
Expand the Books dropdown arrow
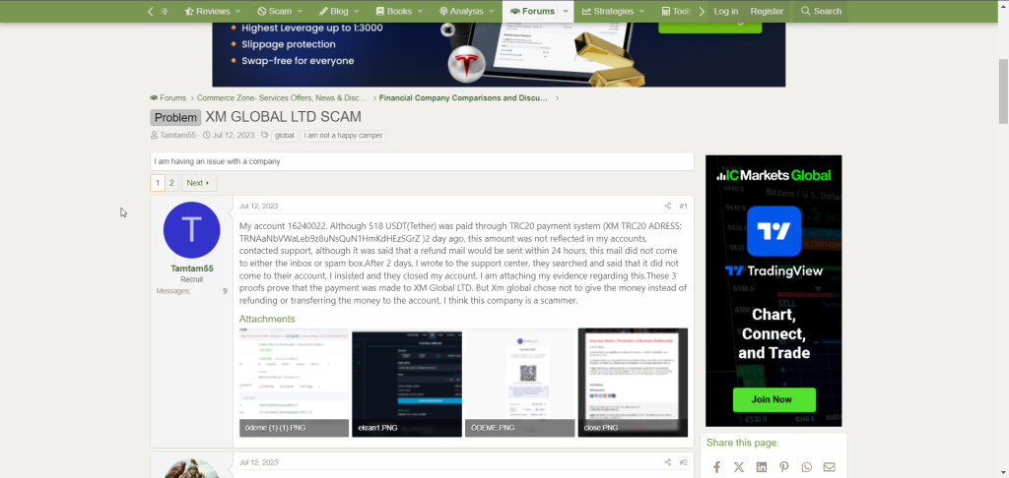[x=420, y=11]
